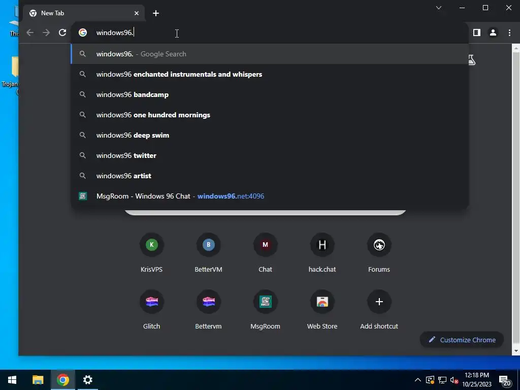Open the BetterVM shortcut
Screen dimensions: 520x390
click(x=208, y=253)
